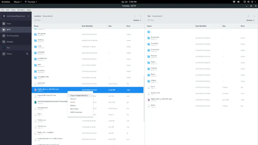Select Ubuntu.ova in localhost pane

tap(87, 127)
